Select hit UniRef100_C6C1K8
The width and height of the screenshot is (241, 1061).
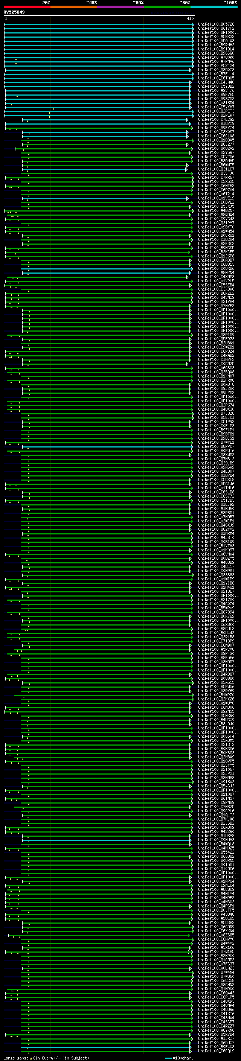tap(216, 136)
